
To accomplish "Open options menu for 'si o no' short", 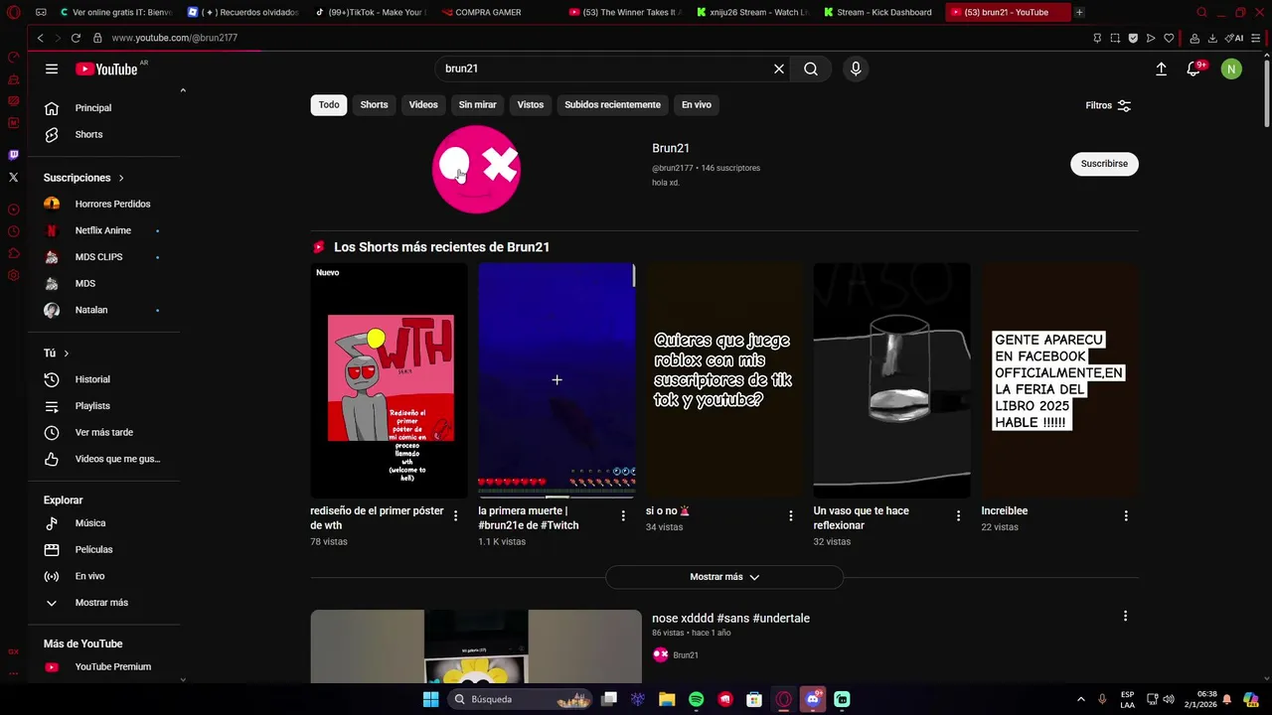I will 791,515.
